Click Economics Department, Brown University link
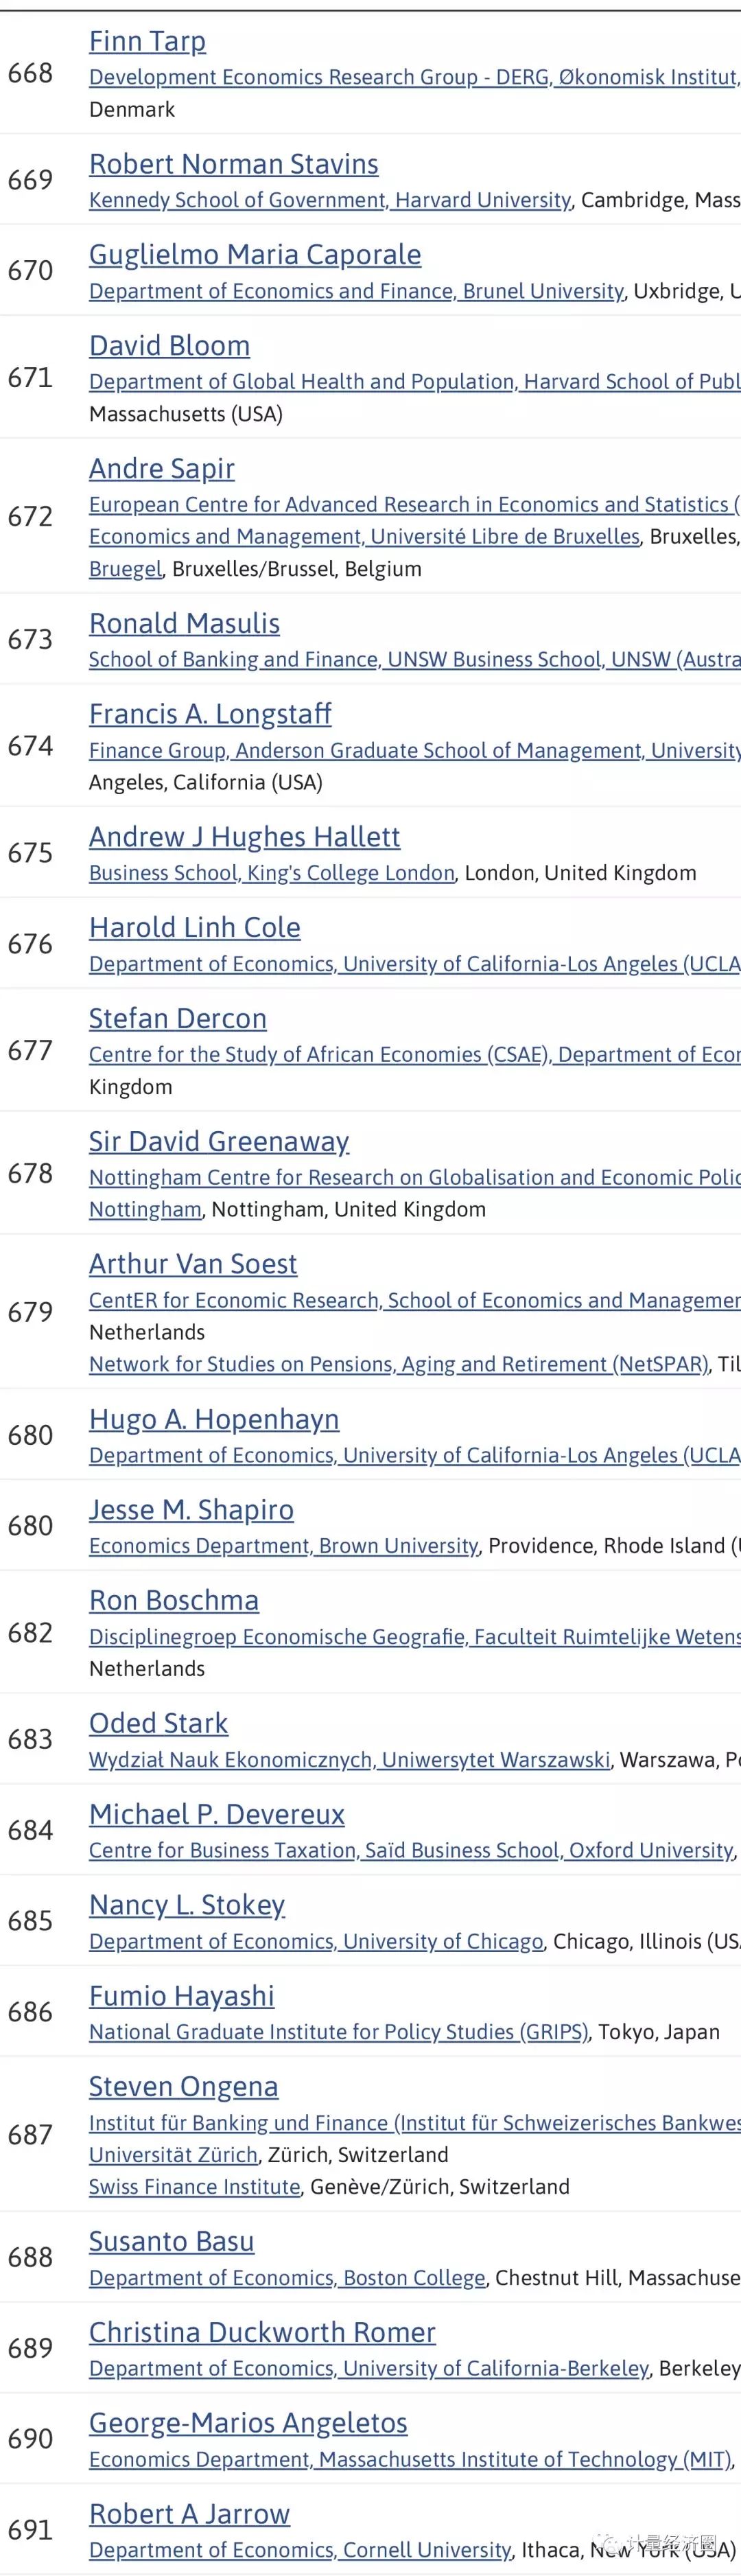 tap(284, 1546)
